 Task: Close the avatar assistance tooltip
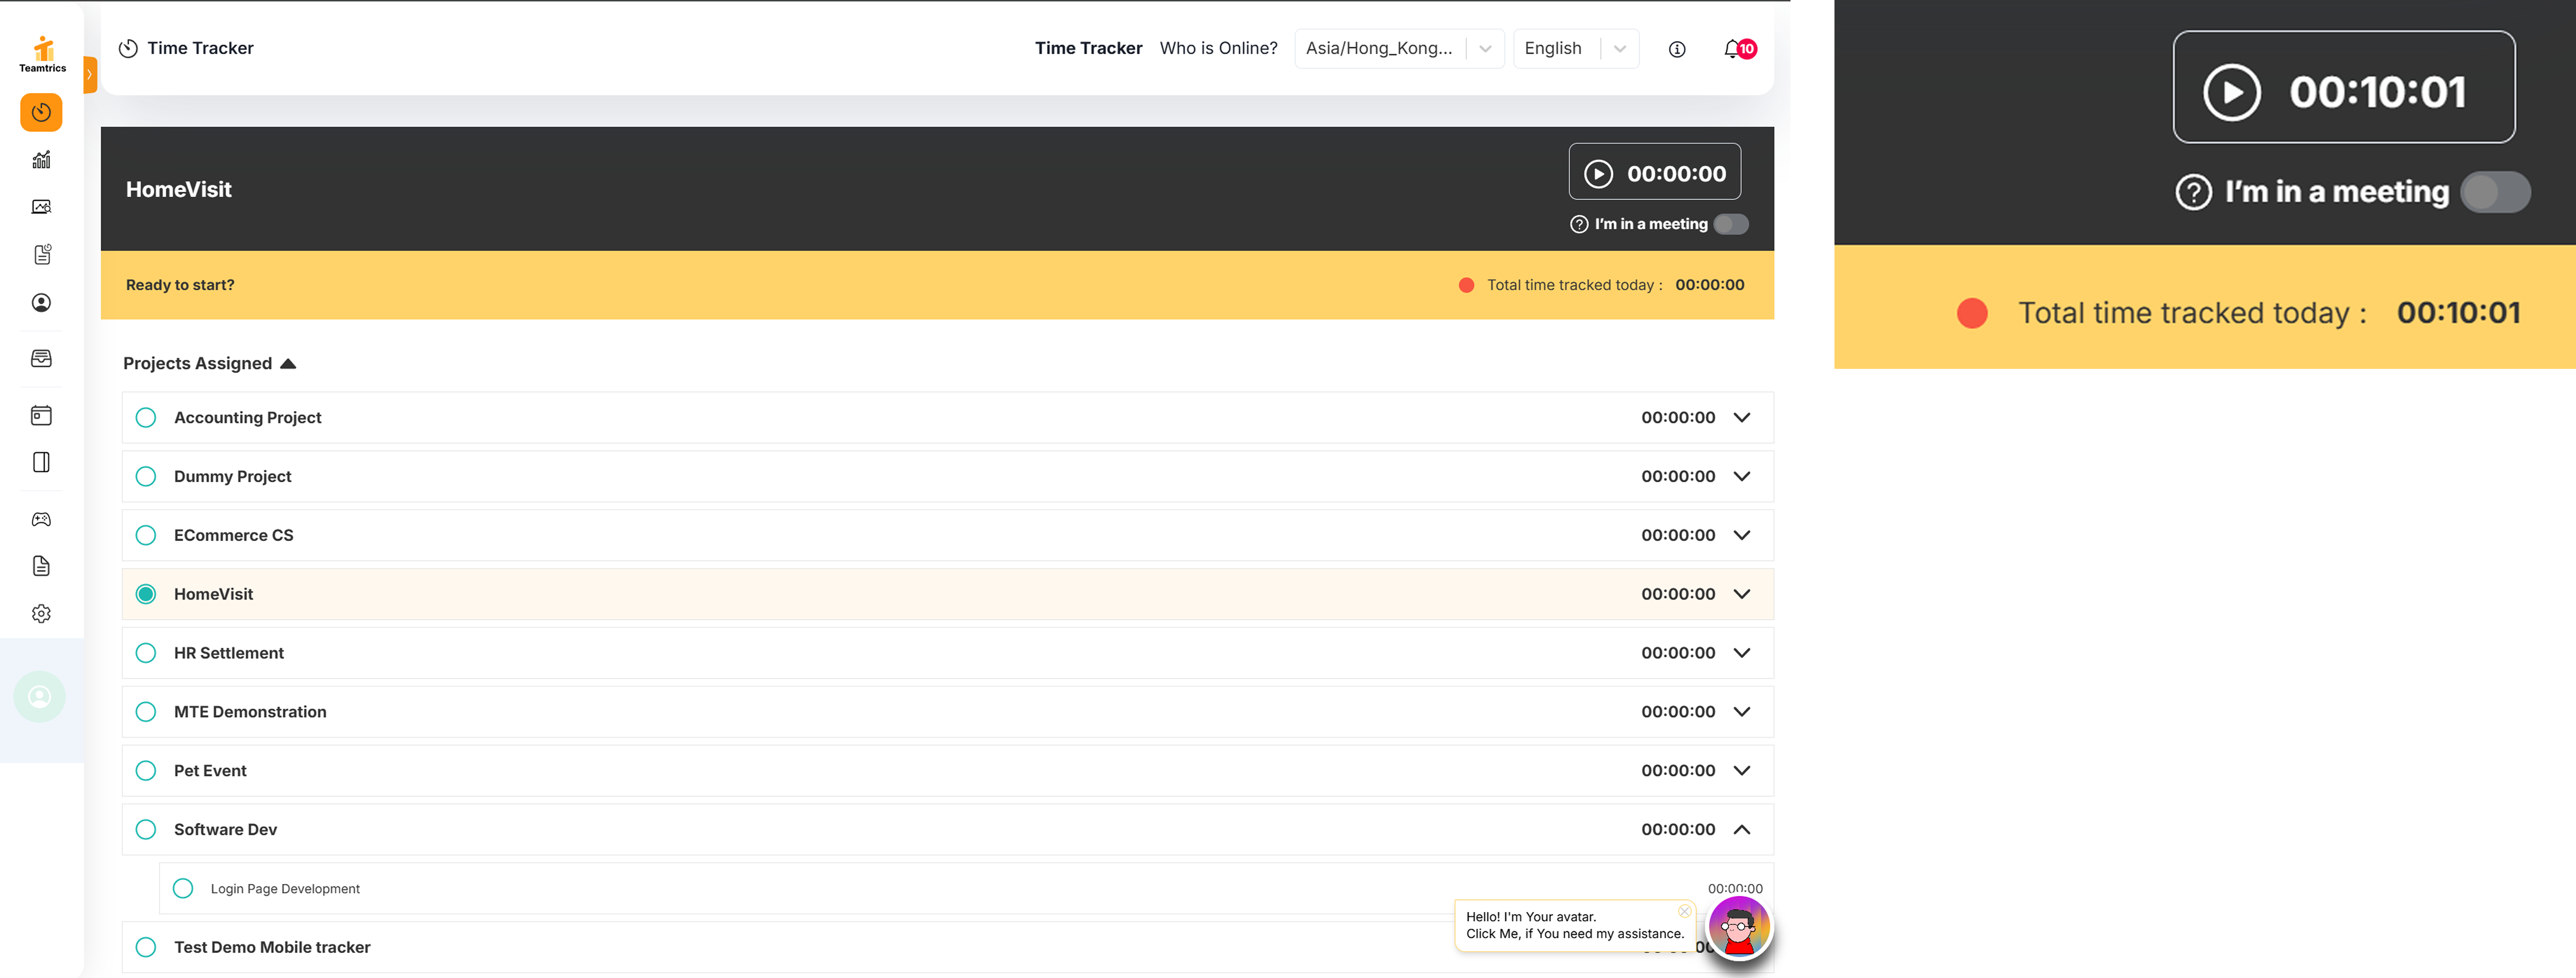pyautogui.click(x=1684, y=911)
